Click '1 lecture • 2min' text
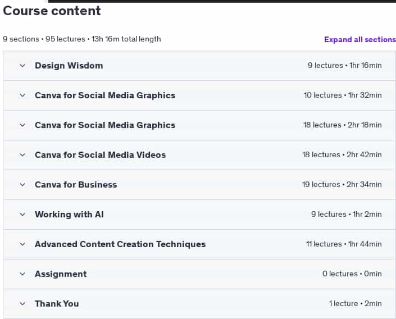This screenshot has height=319, width=396. click(356, 304)
